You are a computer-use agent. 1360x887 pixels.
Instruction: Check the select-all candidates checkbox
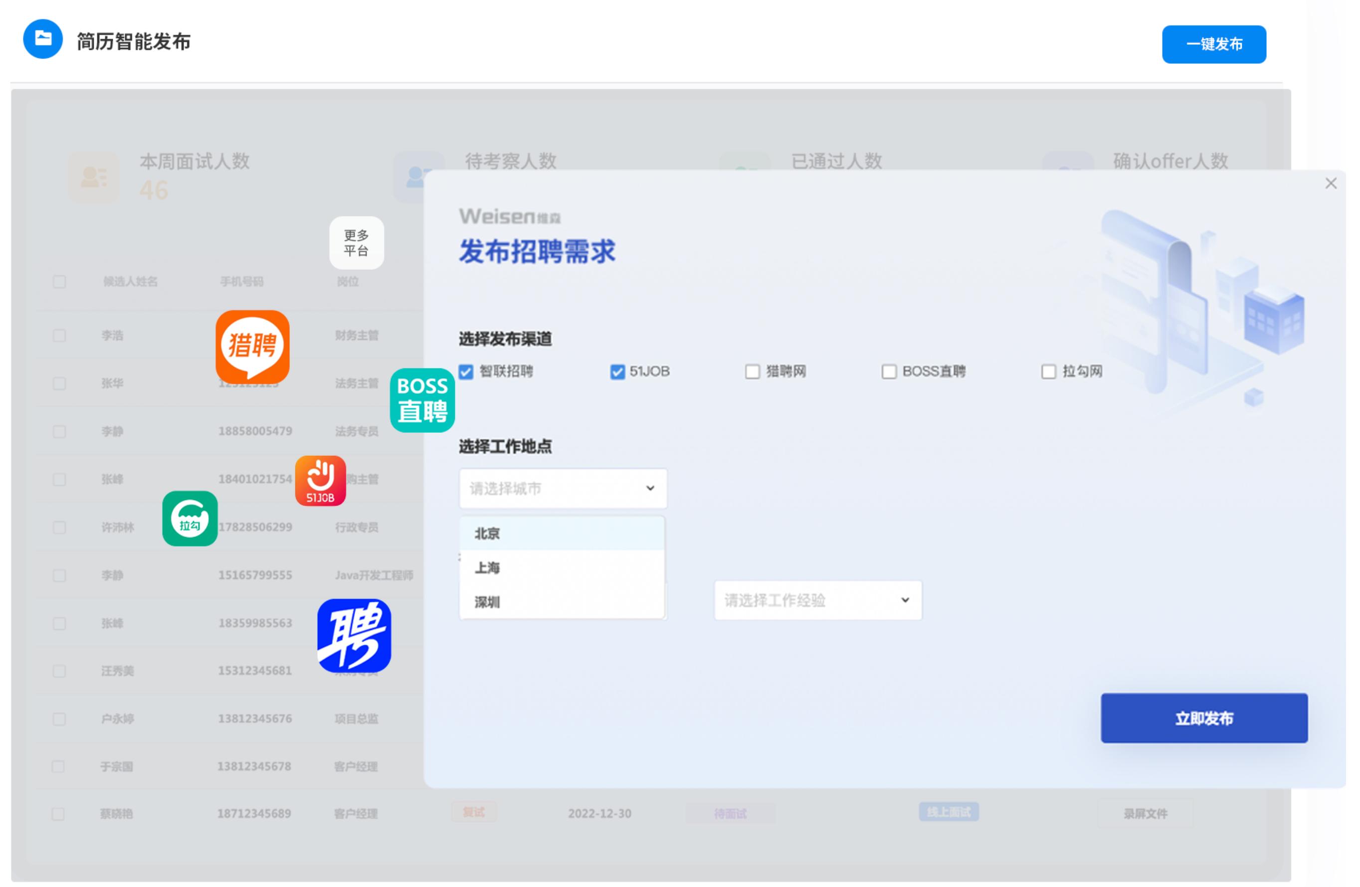[x=59, y=282]
